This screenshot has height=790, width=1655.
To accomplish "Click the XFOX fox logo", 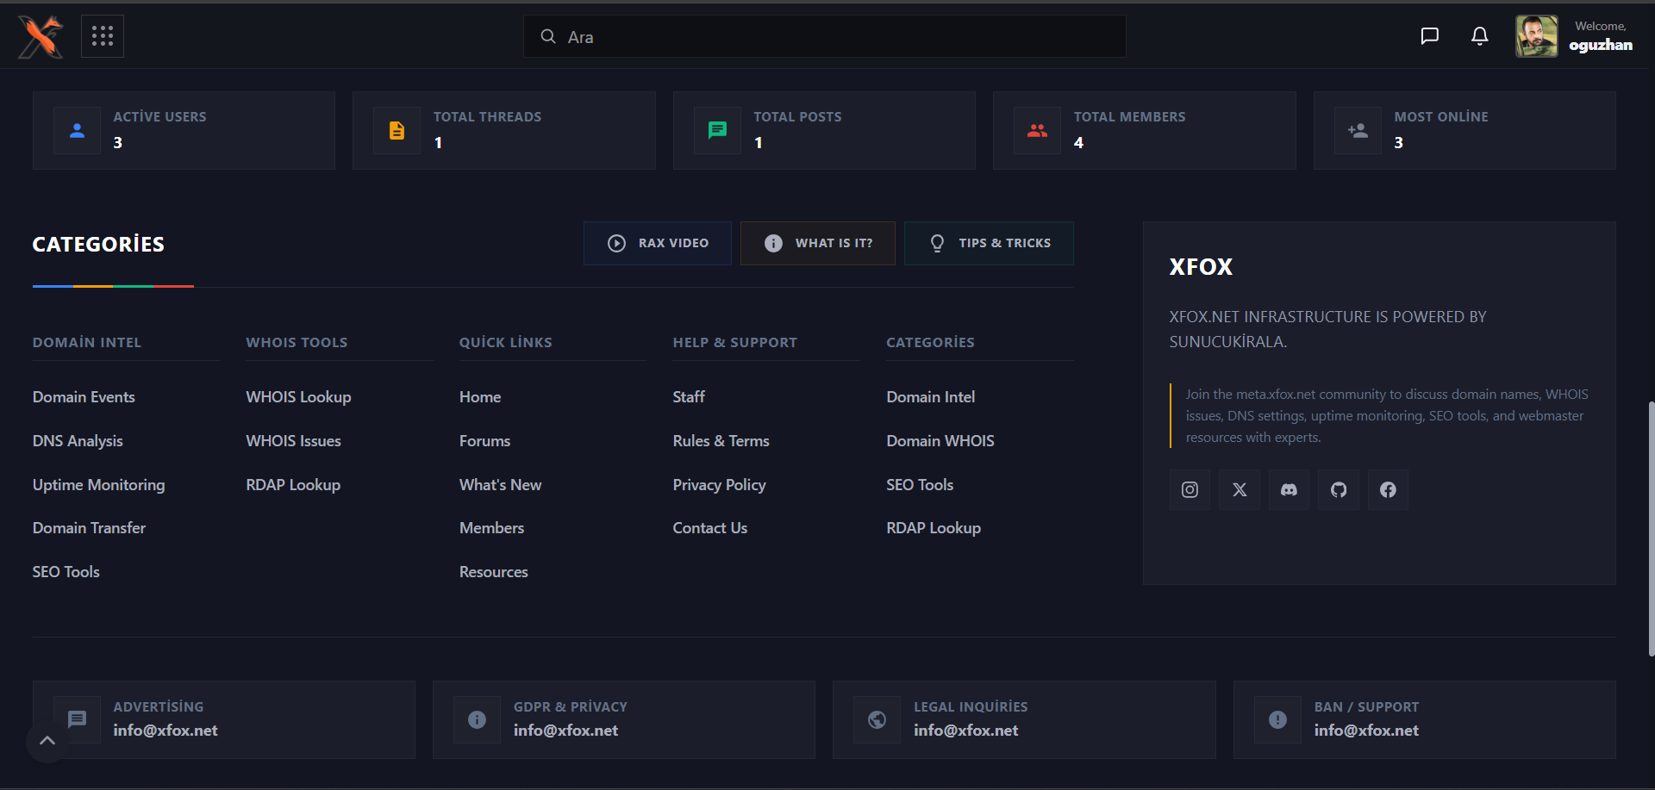I will click(41, 36).
